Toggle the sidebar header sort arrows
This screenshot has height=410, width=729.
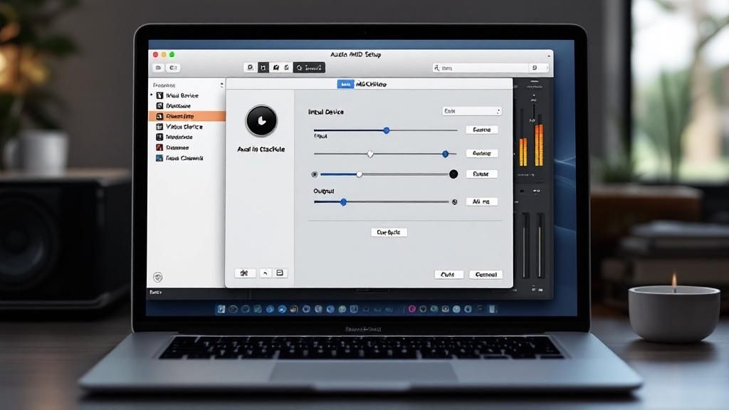[x=221, y=85]
